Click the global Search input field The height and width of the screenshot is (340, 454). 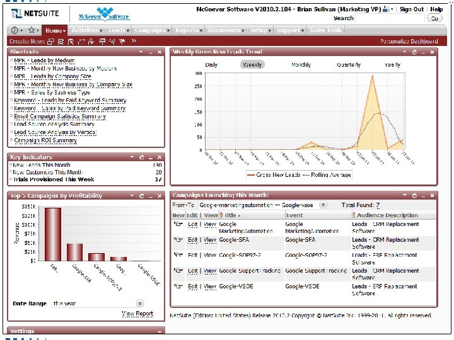[x=390, y=18]
